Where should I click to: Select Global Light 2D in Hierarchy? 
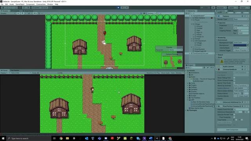pyautogui.click(x=200, y=51)
